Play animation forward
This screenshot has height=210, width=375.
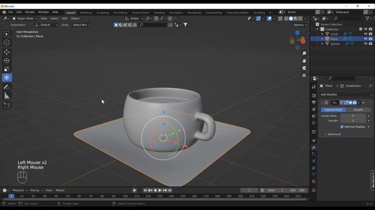click(x=160, y=190)
